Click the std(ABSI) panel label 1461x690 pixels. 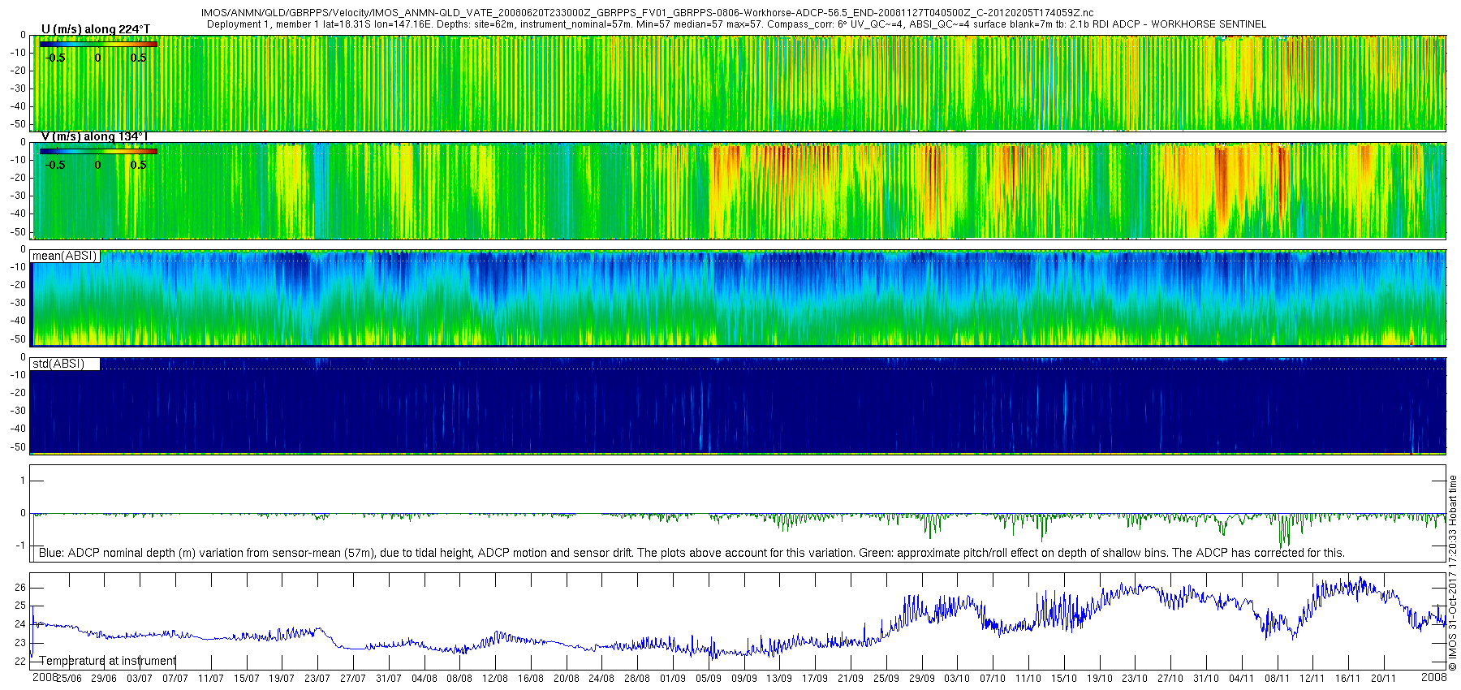pyautogui.click(x=58, y=364)
